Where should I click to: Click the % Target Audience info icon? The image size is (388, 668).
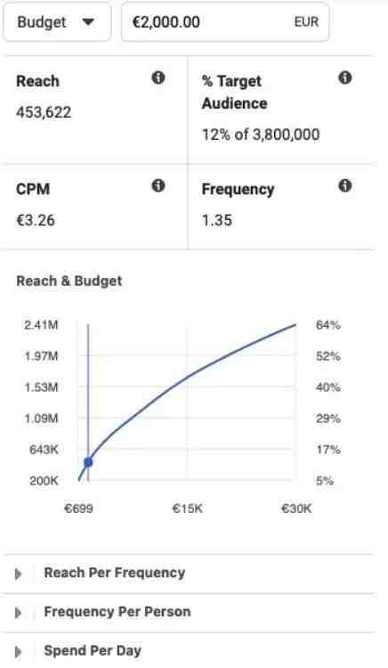click(x=345, y=77)
